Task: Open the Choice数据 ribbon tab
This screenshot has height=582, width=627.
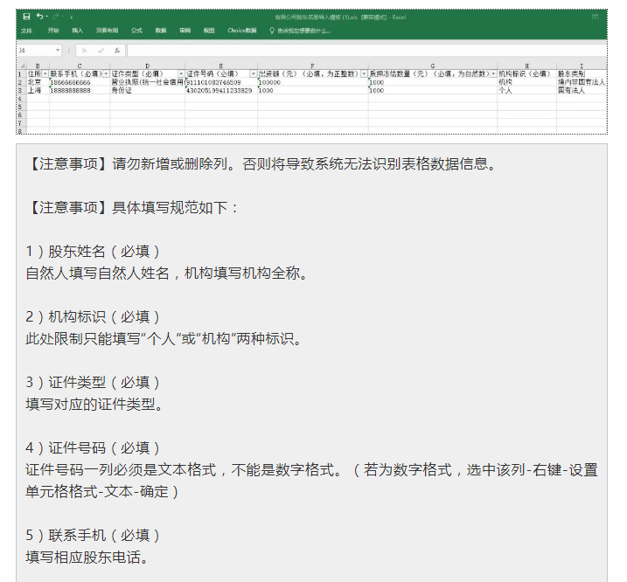Action: [242, 31]
